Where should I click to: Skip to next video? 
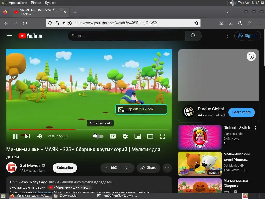click(x=27, y=136)
